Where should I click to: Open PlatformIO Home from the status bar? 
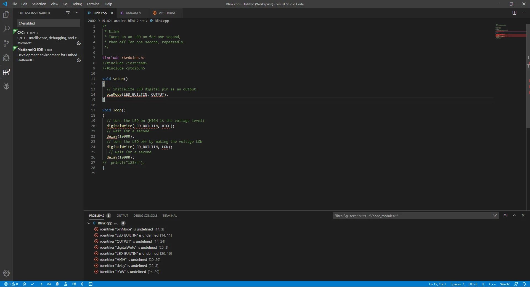pos(24,284)
